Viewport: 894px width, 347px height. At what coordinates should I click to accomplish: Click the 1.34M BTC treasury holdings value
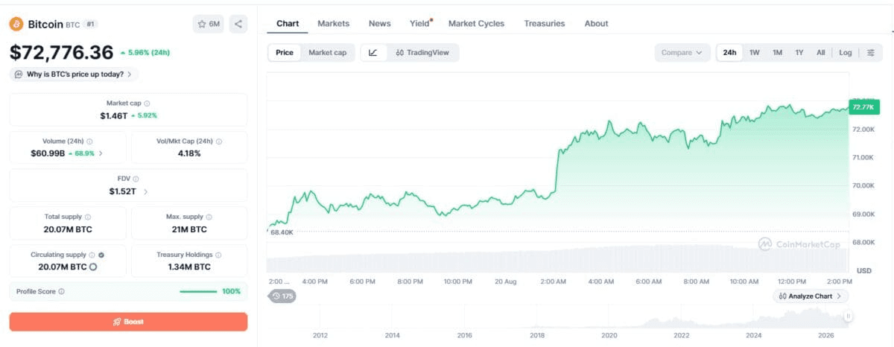click(189, 267)
